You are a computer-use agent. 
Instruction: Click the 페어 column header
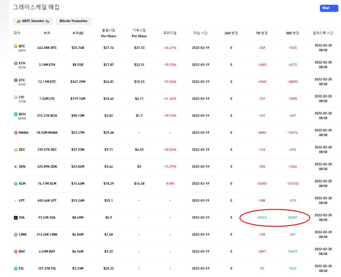[x=17, y=33]
